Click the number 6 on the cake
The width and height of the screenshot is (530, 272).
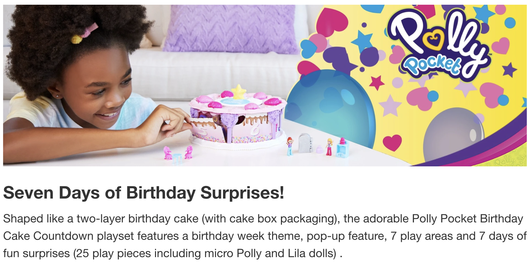[x=256, y=128]
